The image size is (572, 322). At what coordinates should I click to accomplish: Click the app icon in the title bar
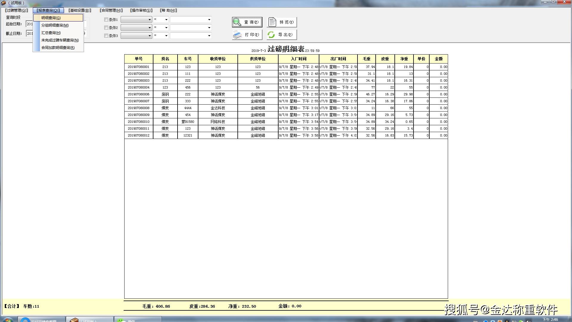tap(3, 3)
